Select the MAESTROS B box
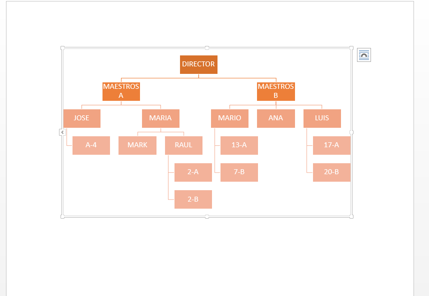429x296 pixels. (x=276, y=91)
